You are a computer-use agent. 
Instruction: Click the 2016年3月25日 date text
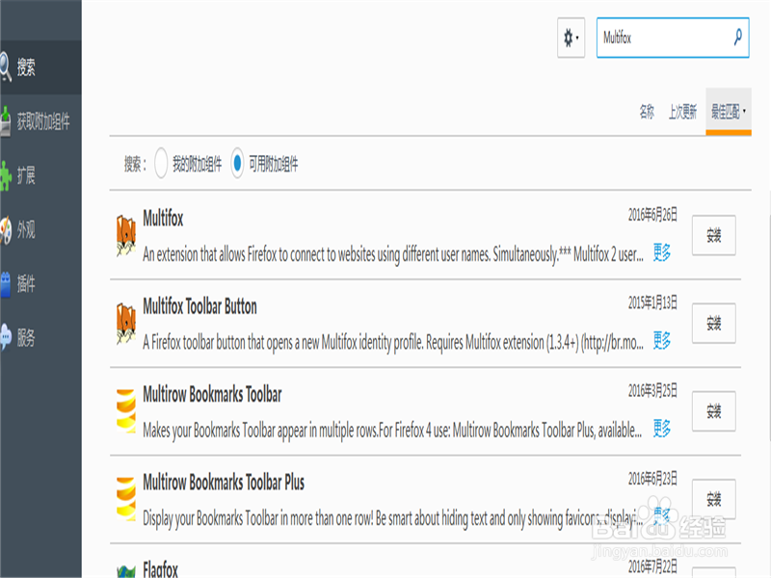(652, 391)
